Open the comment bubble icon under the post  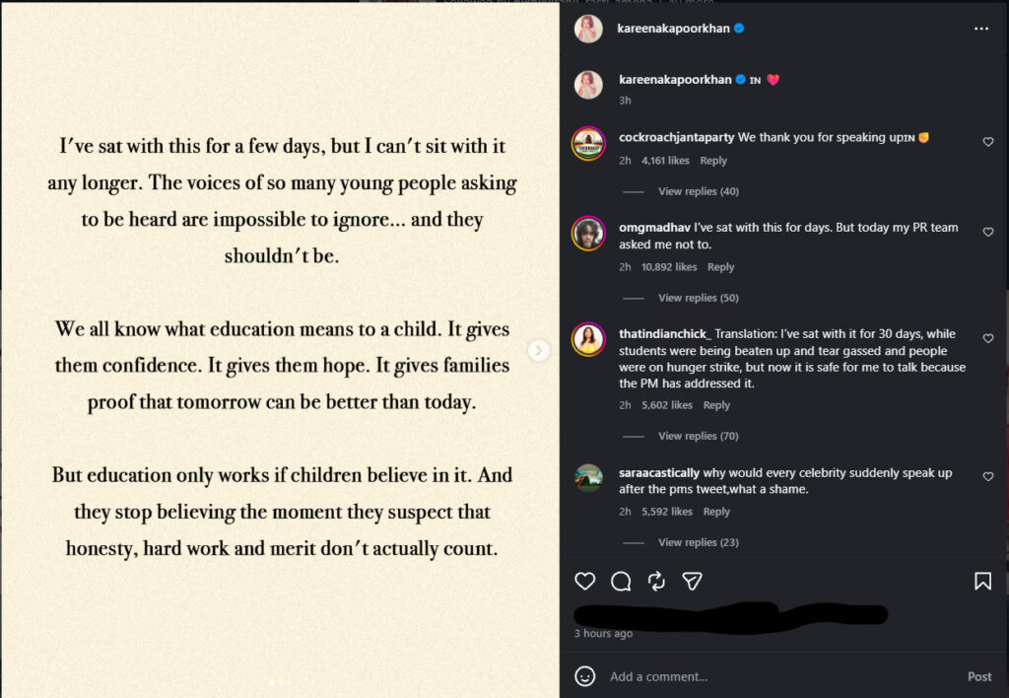[621, 581]
